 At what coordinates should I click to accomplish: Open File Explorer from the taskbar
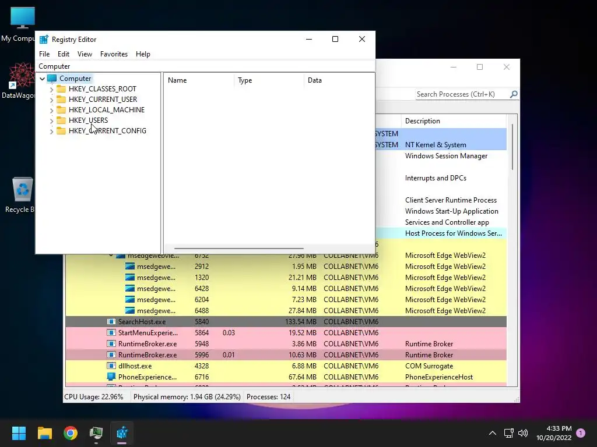(x=44, y=433)
